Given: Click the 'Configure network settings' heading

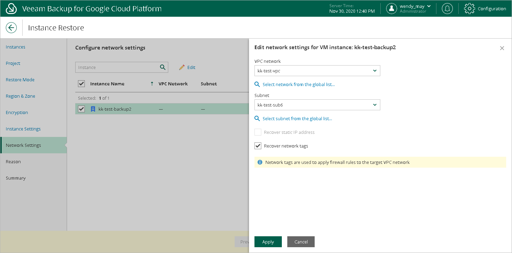Looking at the screenshot, I should click(110, 48).
